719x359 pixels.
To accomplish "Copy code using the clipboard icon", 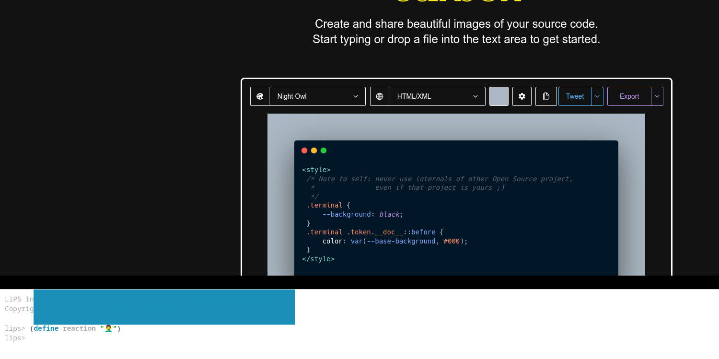I will [546, 96].
